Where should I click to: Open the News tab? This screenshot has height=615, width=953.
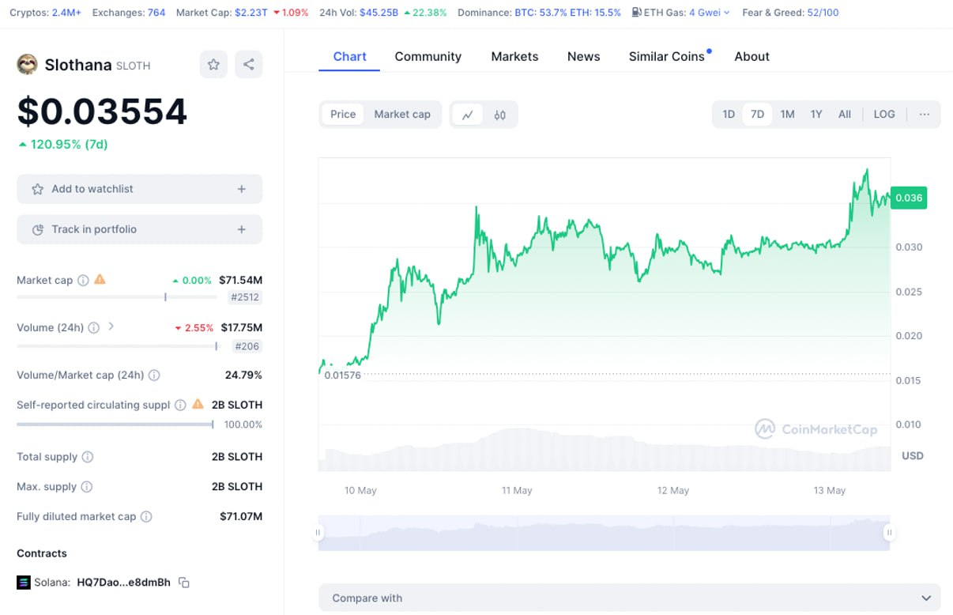(583, 56)
